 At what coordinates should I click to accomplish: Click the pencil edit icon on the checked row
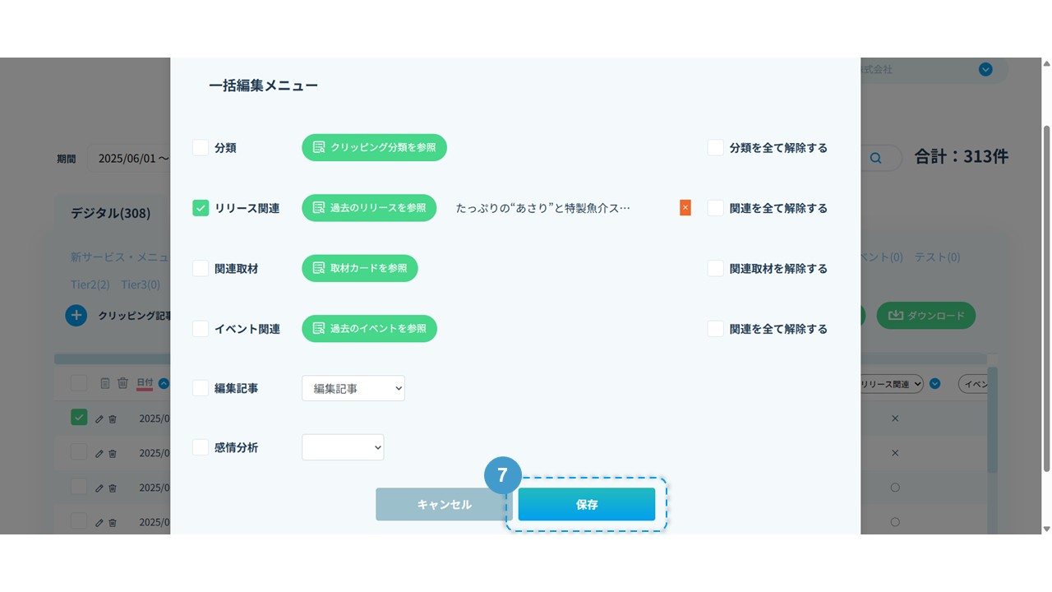click(99, 419)
